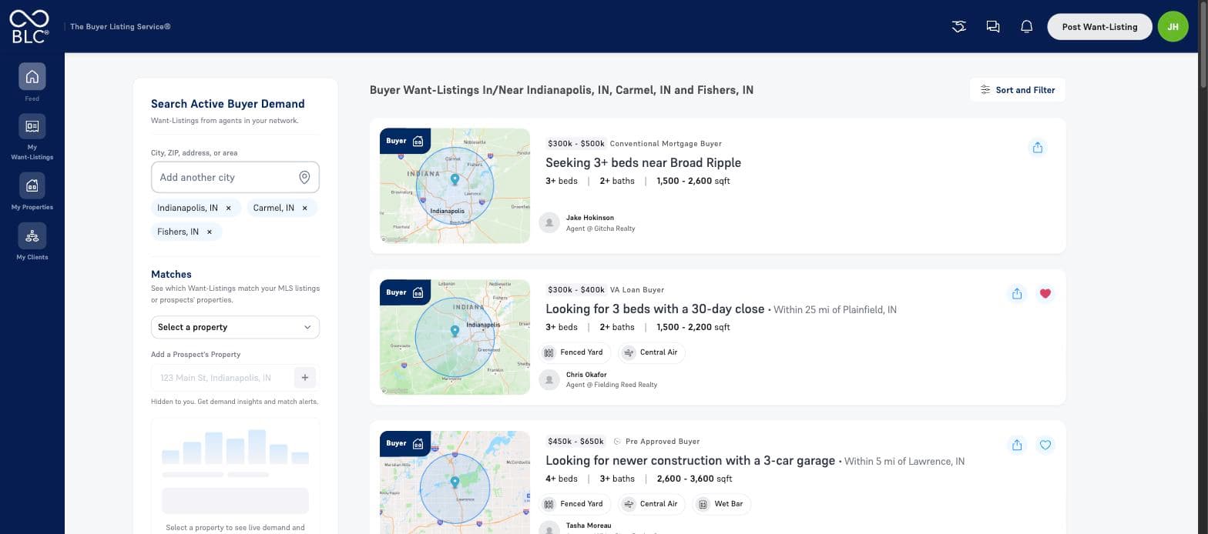Click the BLC infinity logo
Image resolution: width=1208 pixels, height=534 pixels.
pos(29,26)
